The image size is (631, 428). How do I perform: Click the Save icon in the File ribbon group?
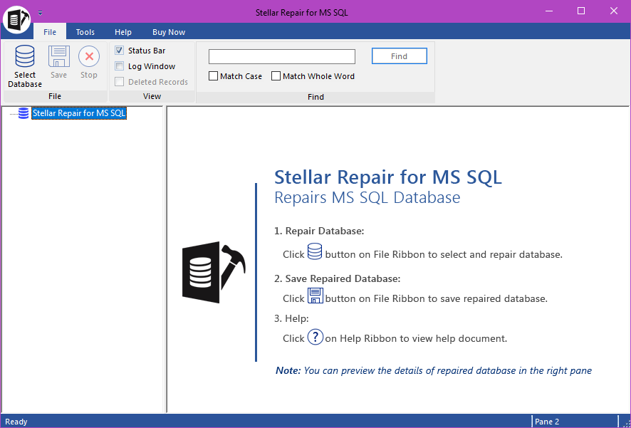point(58,58)
